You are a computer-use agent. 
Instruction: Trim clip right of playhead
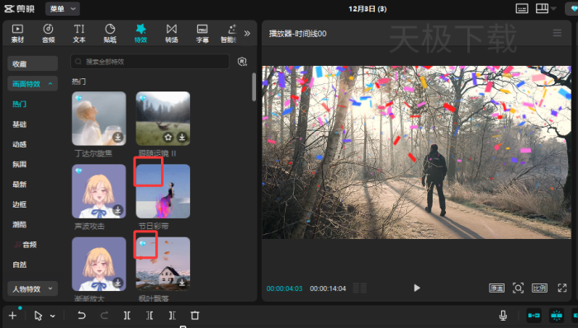tap(172, 316)
